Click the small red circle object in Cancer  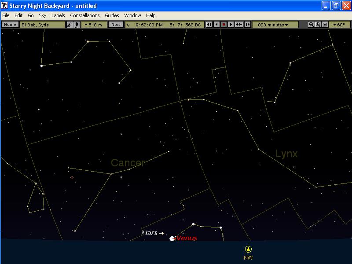pyautogui.click(x=72, y=178)
